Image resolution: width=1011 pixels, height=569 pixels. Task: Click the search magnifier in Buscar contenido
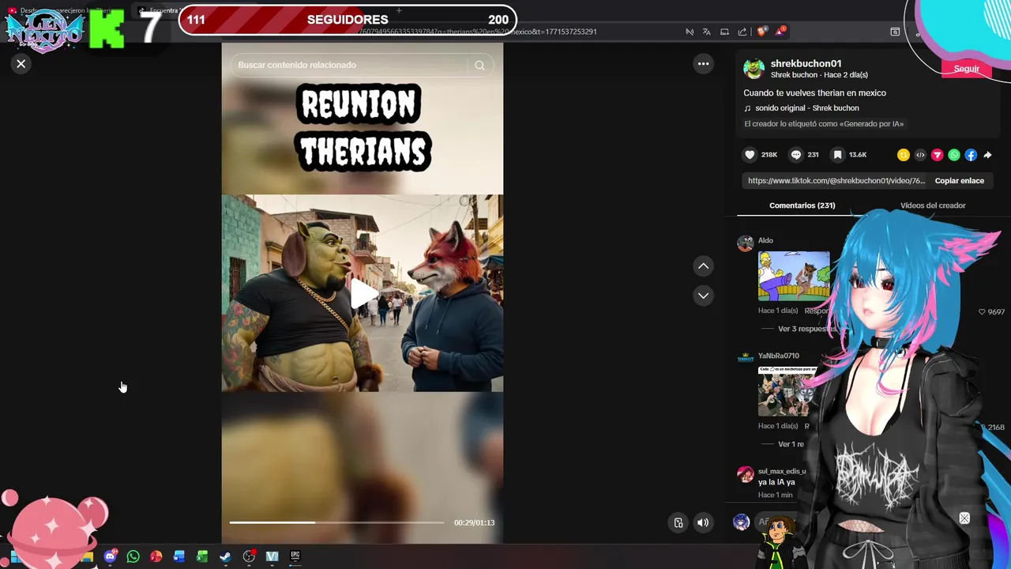(x=479, y=66)
